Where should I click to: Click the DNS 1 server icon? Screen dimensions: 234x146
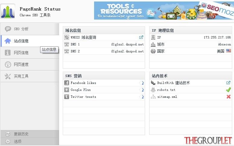(x=67, y=44)
